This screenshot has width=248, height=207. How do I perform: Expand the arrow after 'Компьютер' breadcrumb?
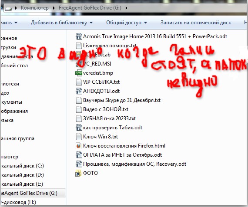[x=54, y=8]
